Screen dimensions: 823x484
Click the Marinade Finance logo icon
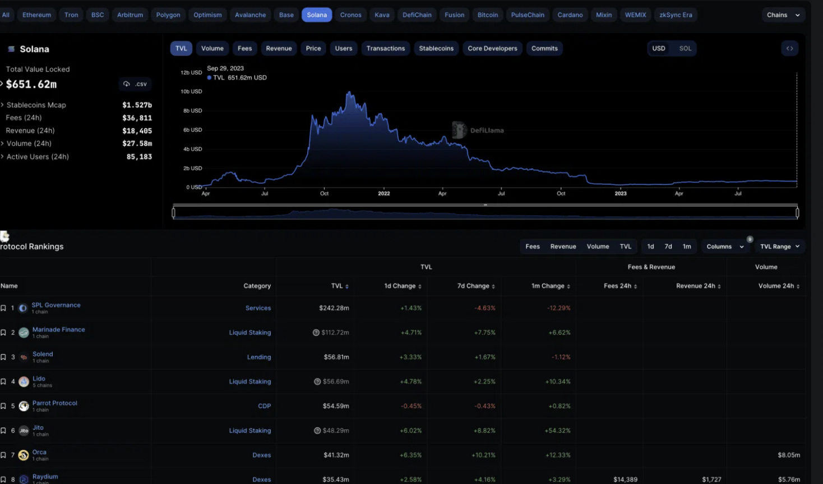(24, 333)
